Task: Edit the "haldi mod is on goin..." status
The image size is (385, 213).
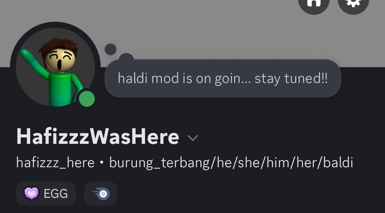Action: pyautogui.click(x=223, y=78)
